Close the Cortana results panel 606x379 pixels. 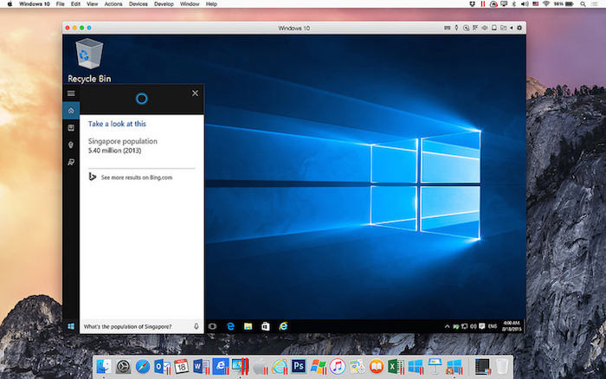click(x=195, y=93)
